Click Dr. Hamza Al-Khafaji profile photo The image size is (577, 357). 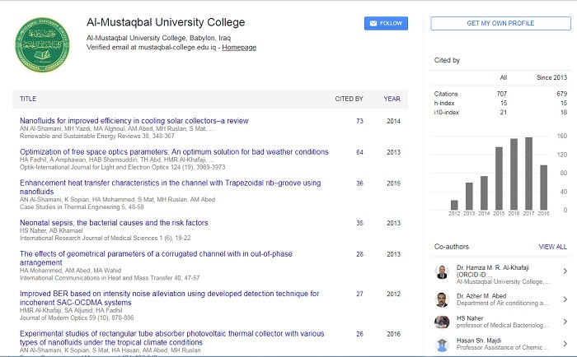pos(443,271)
